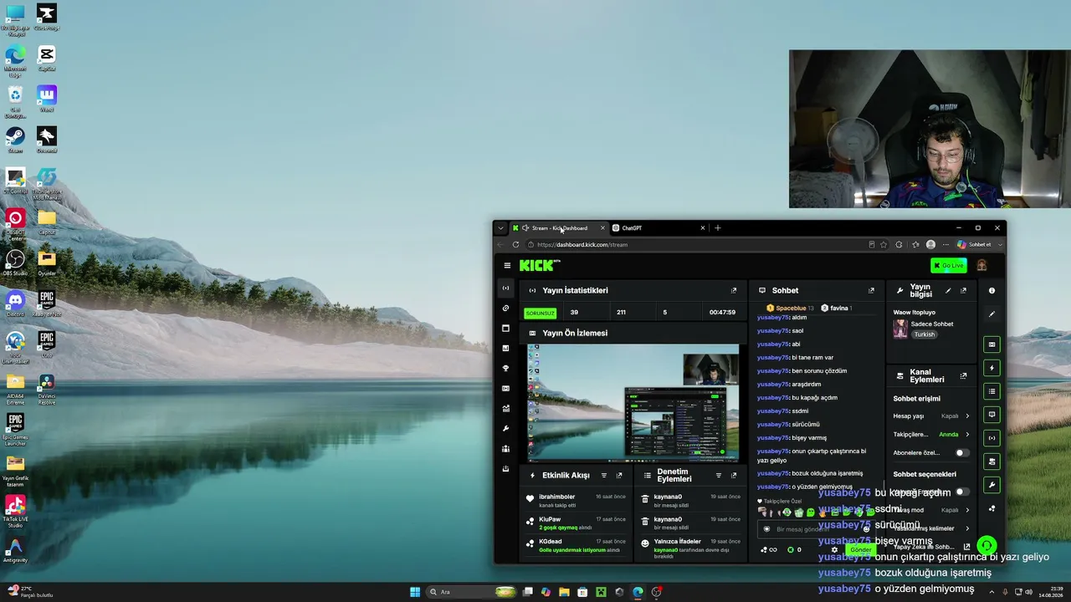Image resolution: width=1071 pixels, height=602 pixels.
Task: Expand the Takipçilere setting
Action: pos(930,435)
